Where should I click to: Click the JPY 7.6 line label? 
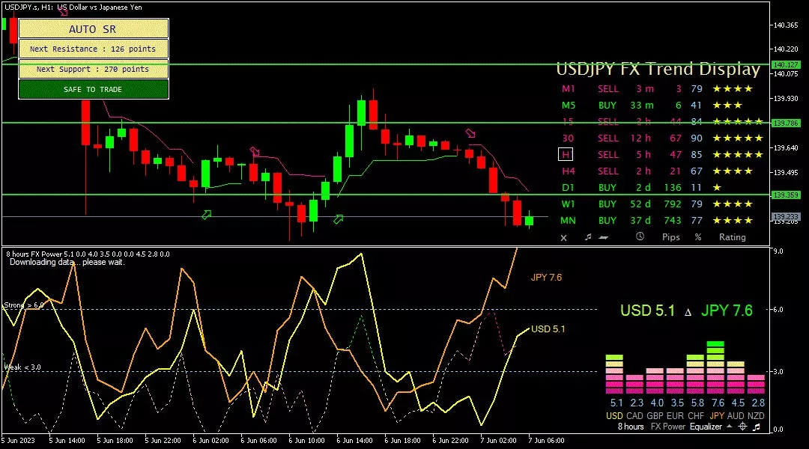pos(546,278)
